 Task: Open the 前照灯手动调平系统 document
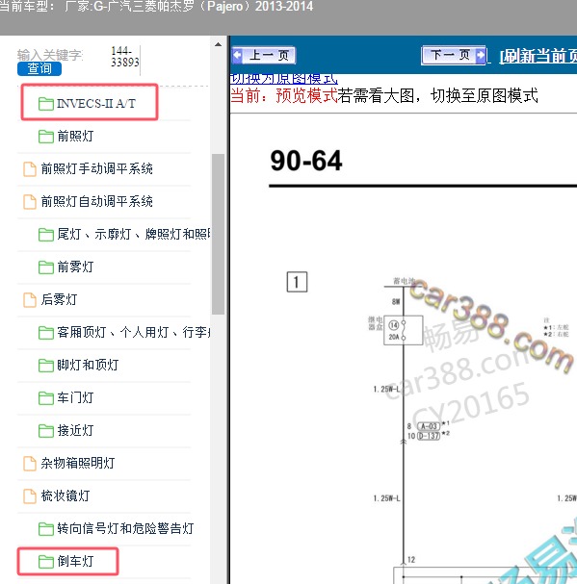96,169
